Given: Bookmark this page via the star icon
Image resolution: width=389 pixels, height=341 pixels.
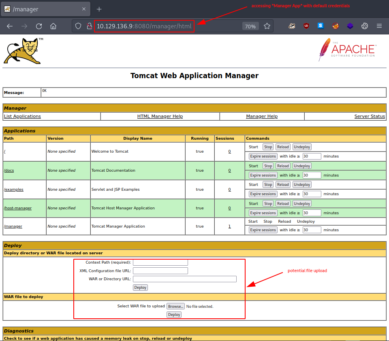Looking at the screenshot, I should [267, 26].
